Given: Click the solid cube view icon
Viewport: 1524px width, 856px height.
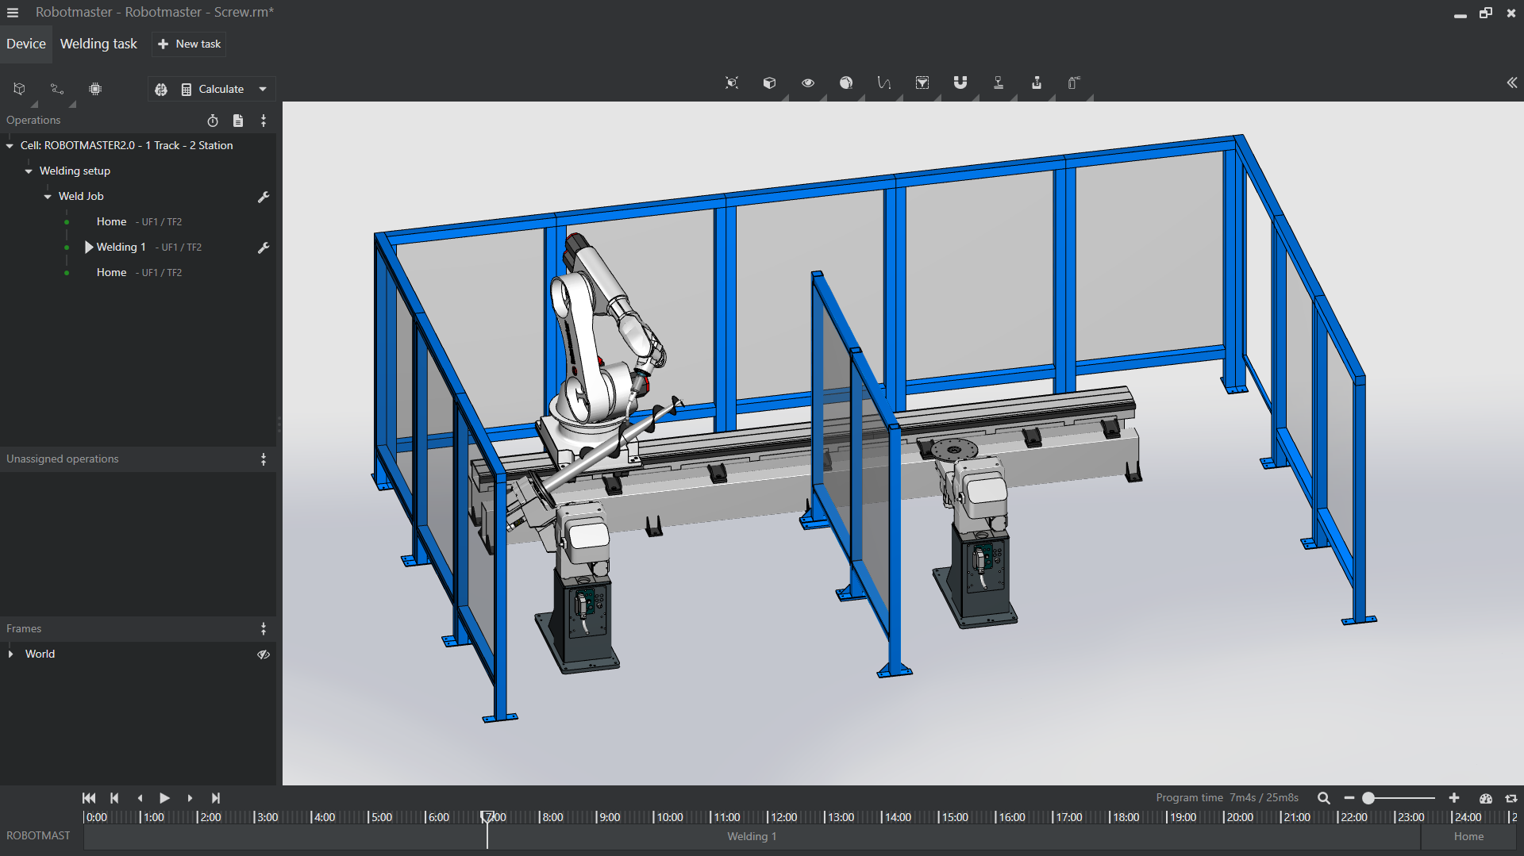Looking at the screenshot, I should [769, 83].
